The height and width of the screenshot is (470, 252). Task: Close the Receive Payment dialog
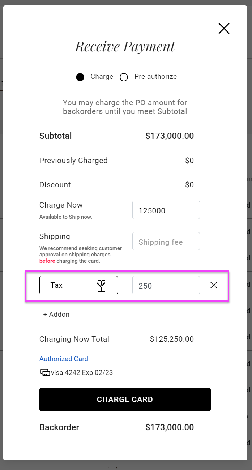tap(224, 29)
